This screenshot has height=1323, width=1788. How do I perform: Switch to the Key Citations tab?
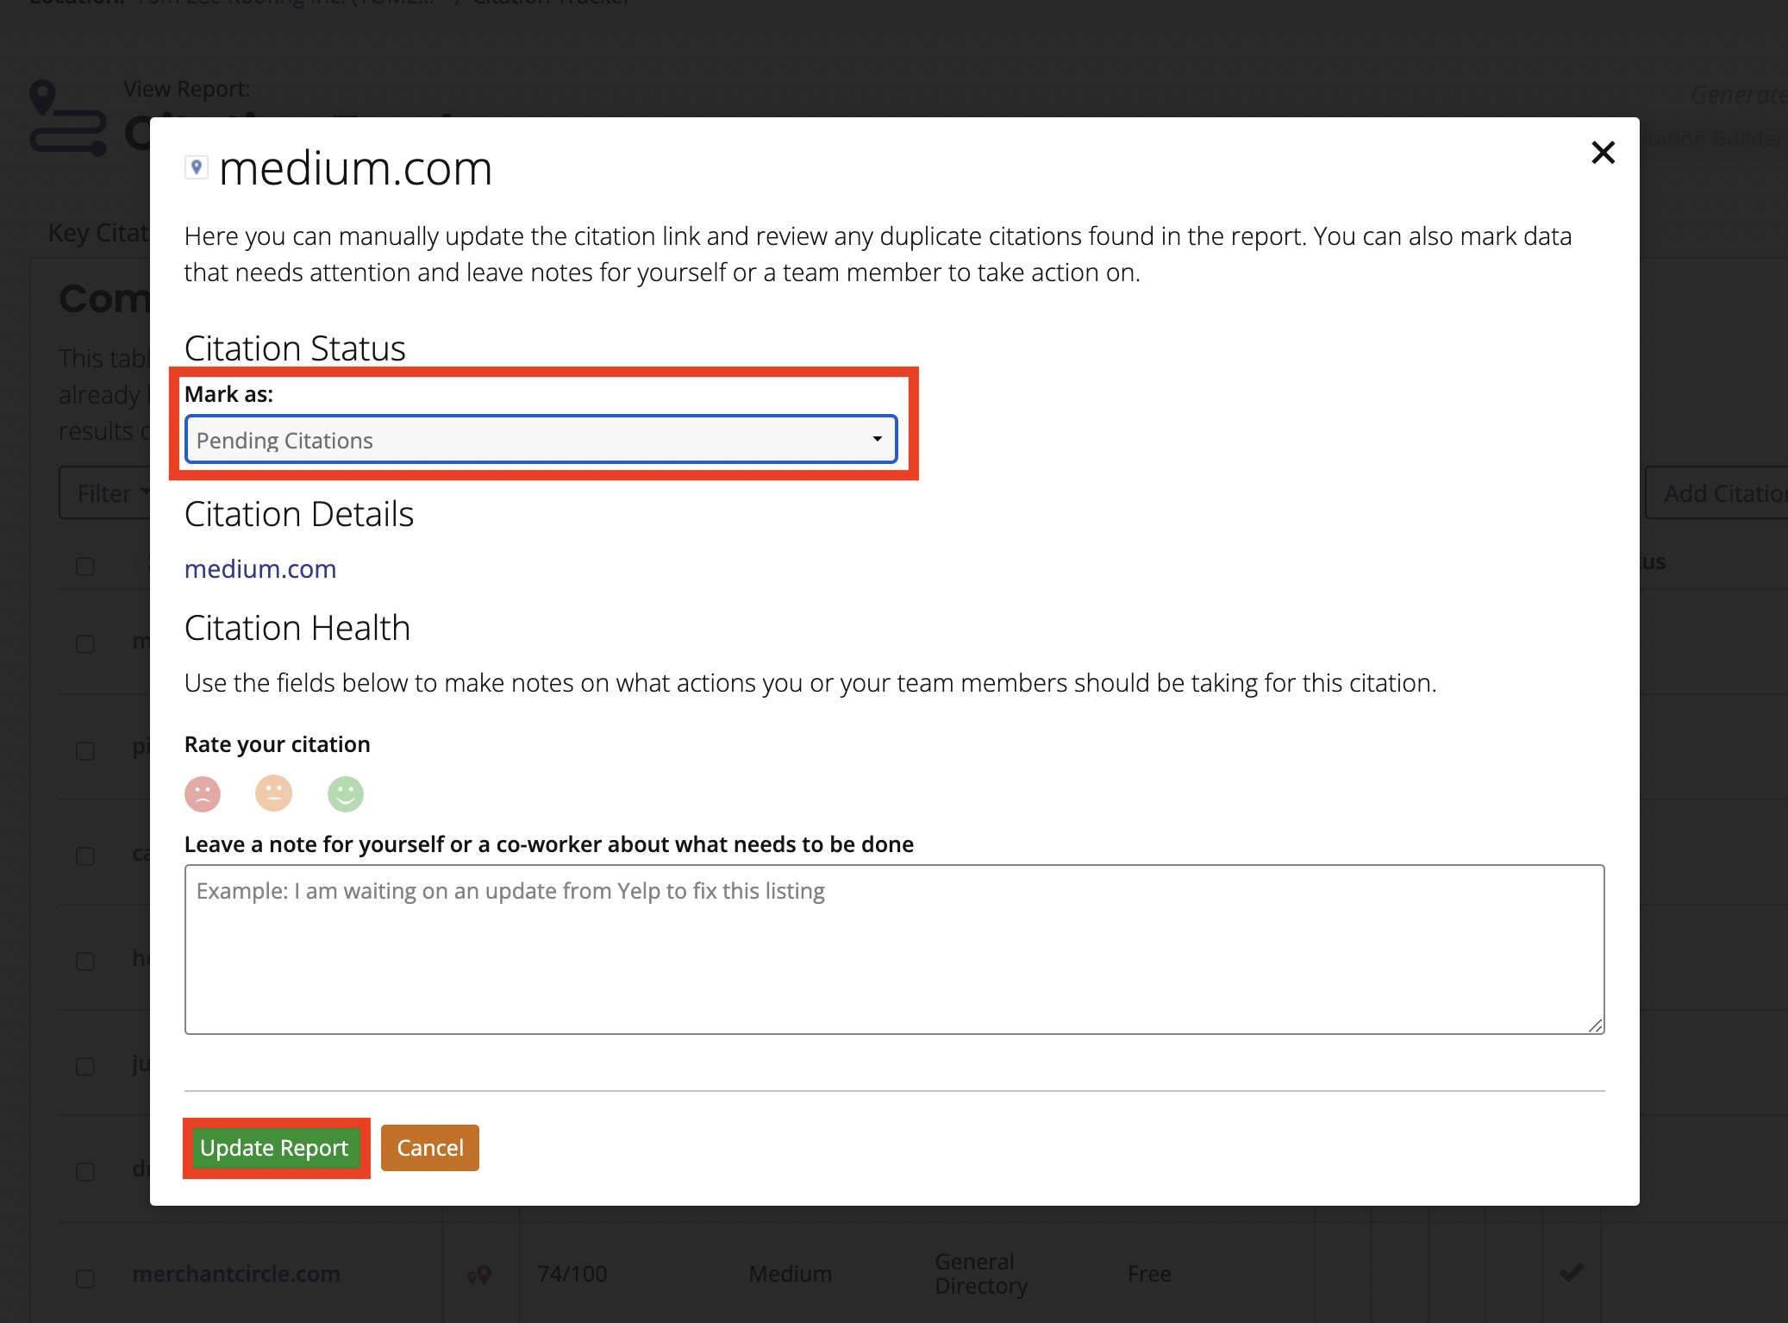[x=99, y=232]
